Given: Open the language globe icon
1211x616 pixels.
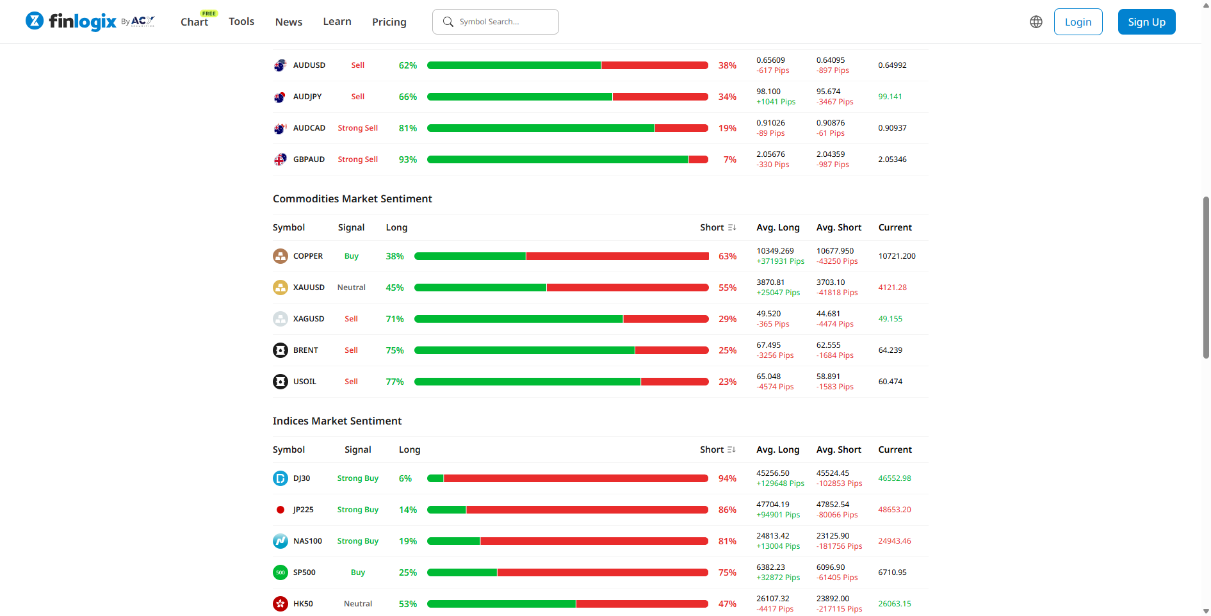Looking at the screenshot, I should [x=1036, y=22].
